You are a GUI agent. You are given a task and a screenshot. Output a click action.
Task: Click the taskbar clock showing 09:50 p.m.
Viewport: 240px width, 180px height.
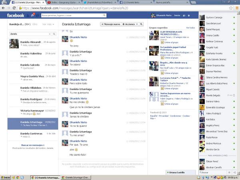point(233,178)
